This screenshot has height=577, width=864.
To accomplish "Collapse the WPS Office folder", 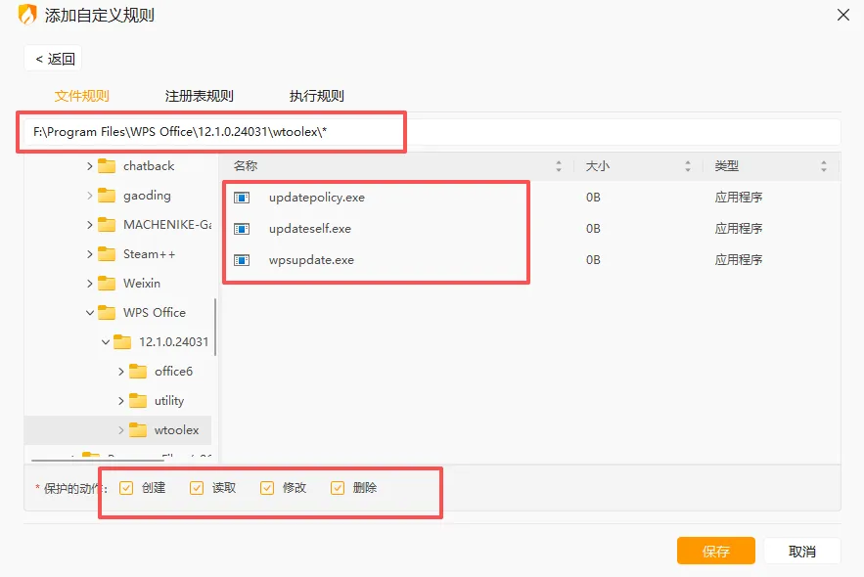I will [89, 313].
